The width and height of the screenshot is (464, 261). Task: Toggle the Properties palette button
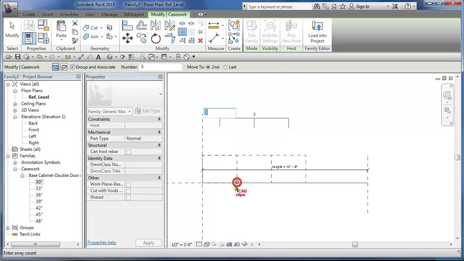coord(29,38)
